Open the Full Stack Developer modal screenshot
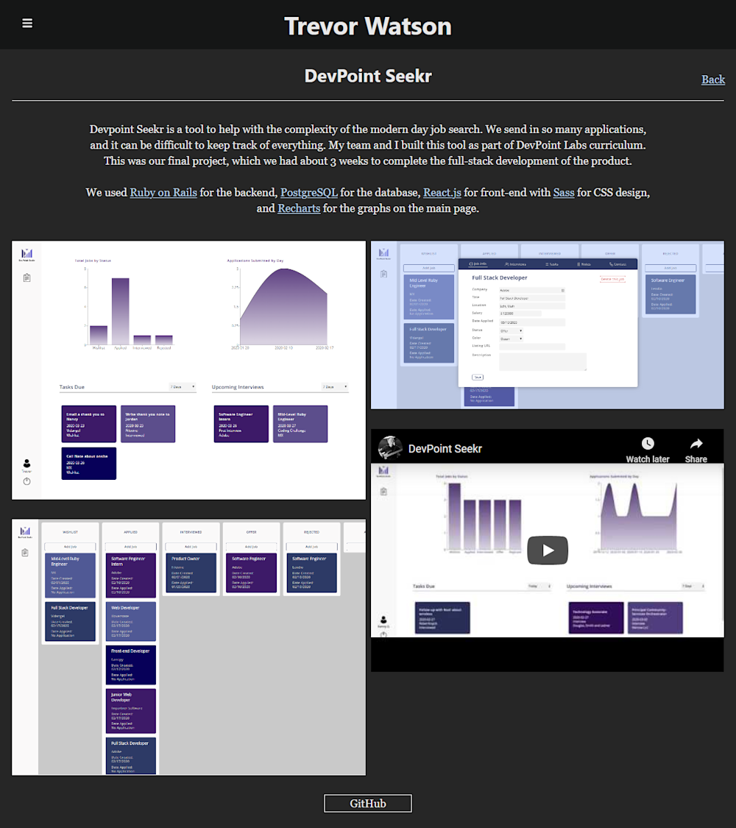The image size is (736, 828). tap(548, 325)
